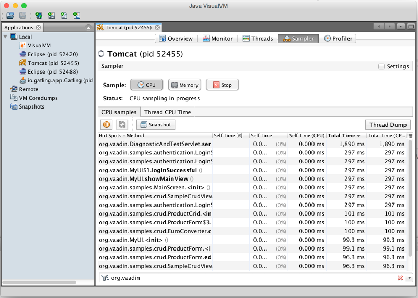The height and width of the screenshot is (298, 418).
Task: Click the CPU sample button
Action: tap(147, 85)
